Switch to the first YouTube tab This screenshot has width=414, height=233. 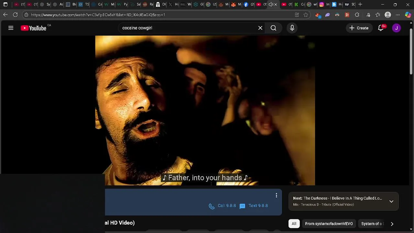coord(19,5)
